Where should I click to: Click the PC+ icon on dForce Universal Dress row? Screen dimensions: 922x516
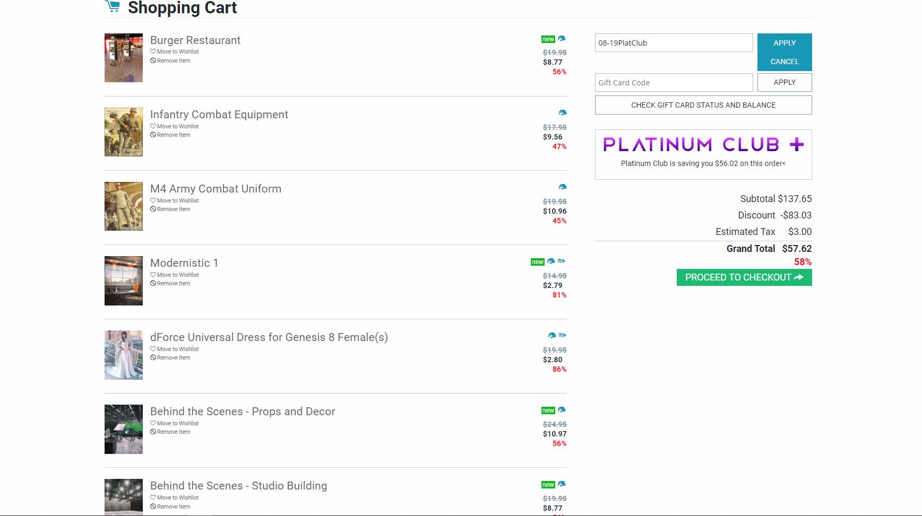563,335
